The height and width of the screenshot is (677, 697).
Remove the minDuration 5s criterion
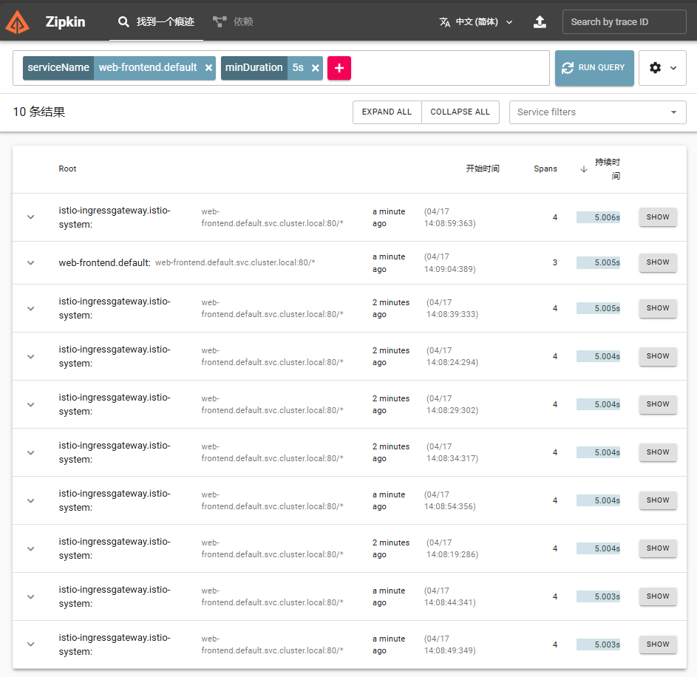click(315, 68)
